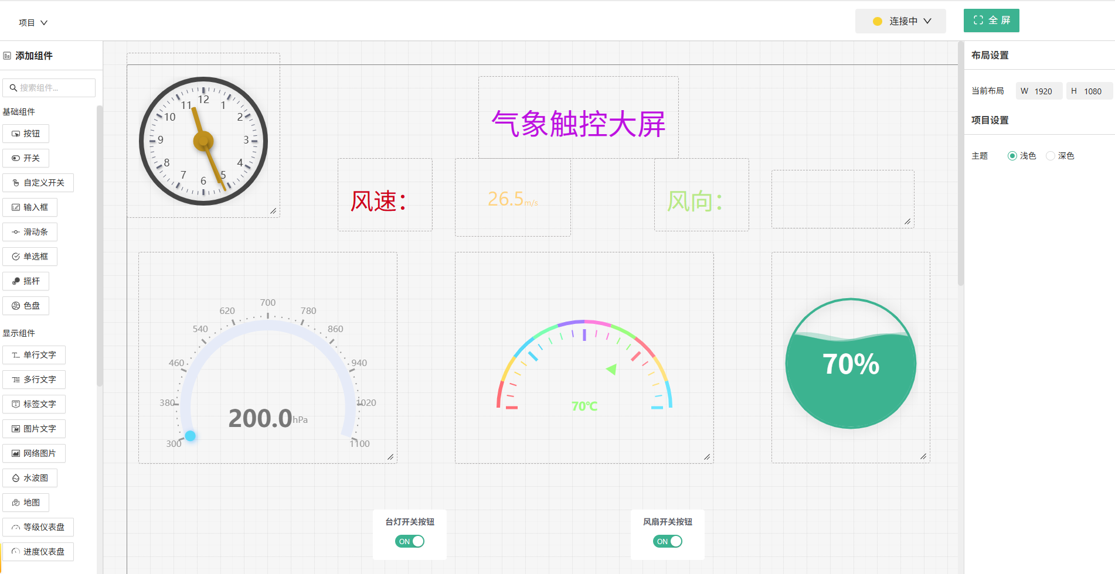Click the 项目设置 section heading
The height and width of the screenshot is (574, 1115).
[990, 120]
